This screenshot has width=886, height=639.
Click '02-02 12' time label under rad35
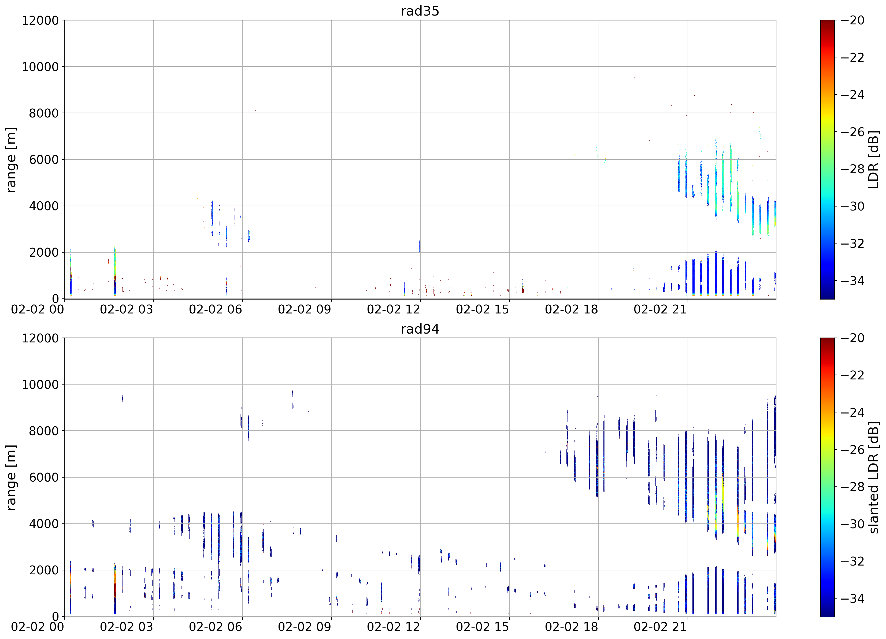pos(393,309)
